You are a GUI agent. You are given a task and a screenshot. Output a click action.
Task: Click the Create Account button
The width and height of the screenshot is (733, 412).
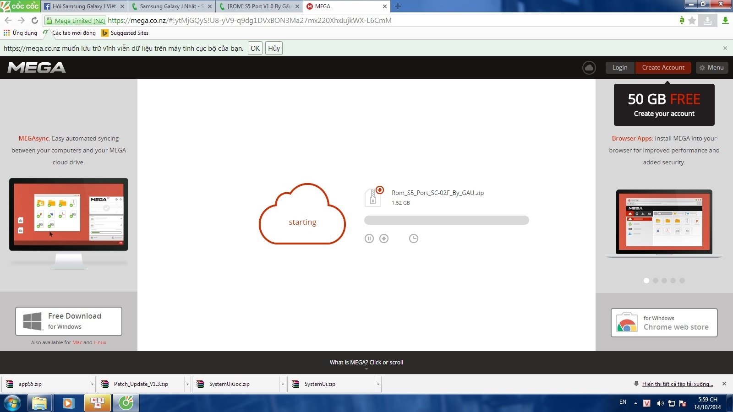click(x=663, y=68)
